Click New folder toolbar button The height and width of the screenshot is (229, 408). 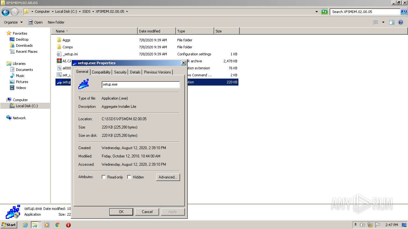(x=56, y=22)
